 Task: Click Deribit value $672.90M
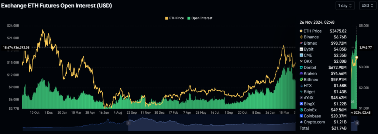click(337, 68)
